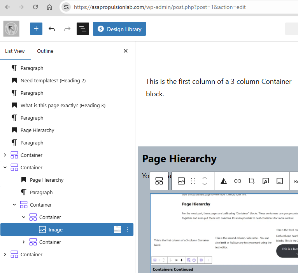Insert link on the image

(x=238, y=181)
